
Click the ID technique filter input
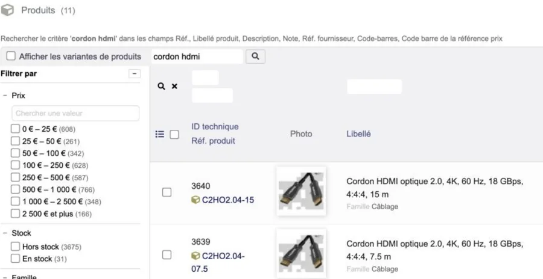coord(205,78)
